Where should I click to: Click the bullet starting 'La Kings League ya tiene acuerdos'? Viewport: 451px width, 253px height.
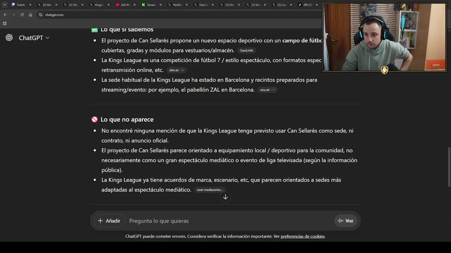pos(221,185)
